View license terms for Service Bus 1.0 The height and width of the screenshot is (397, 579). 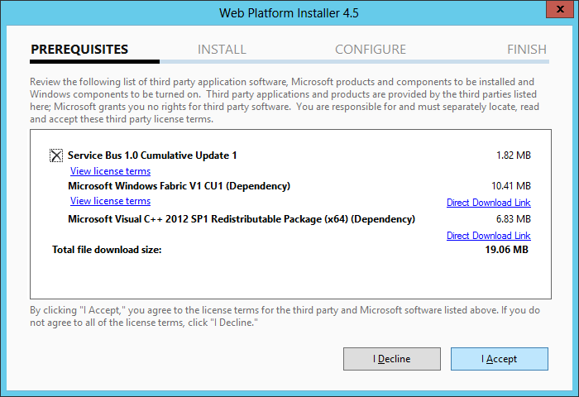coord(110,171)
